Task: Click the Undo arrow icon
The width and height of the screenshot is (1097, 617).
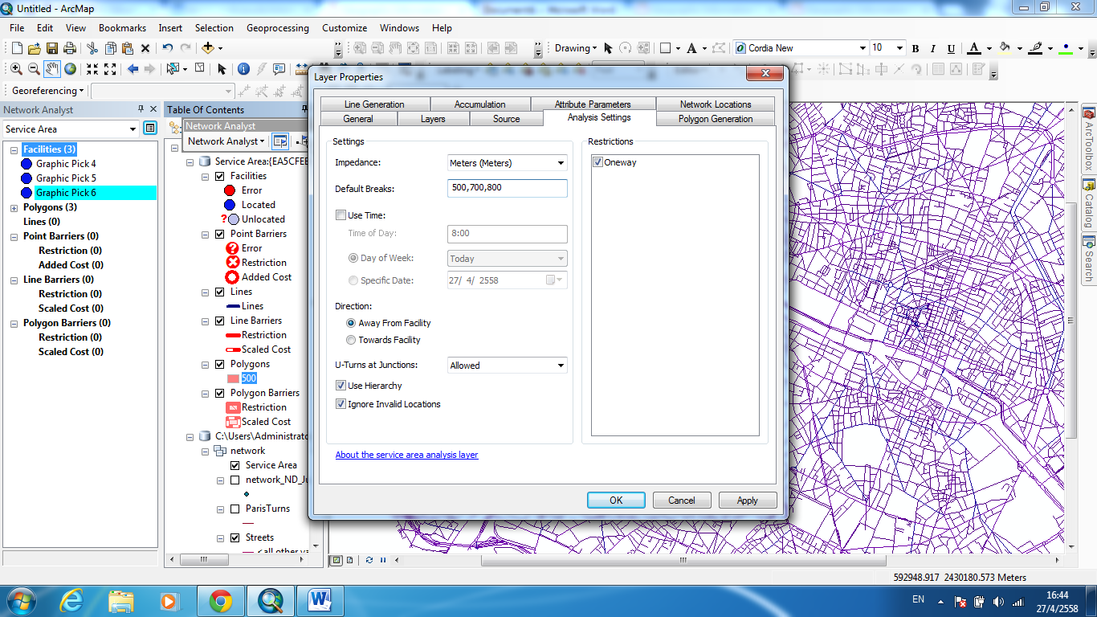Action: click(x=167, y=48)
